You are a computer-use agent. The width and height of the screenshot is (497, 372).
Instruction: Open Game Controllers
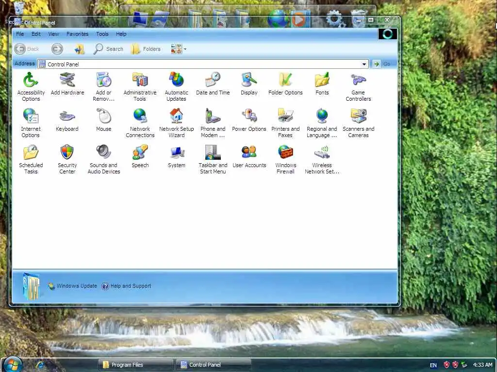click(358, 86)
